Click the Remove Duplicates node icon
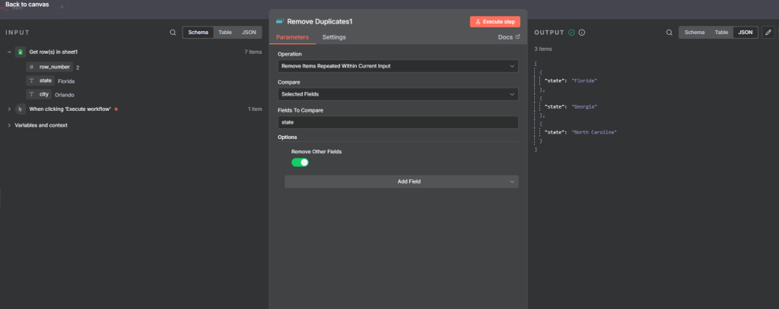The image size is (779, 309). (x=280, y=21)
